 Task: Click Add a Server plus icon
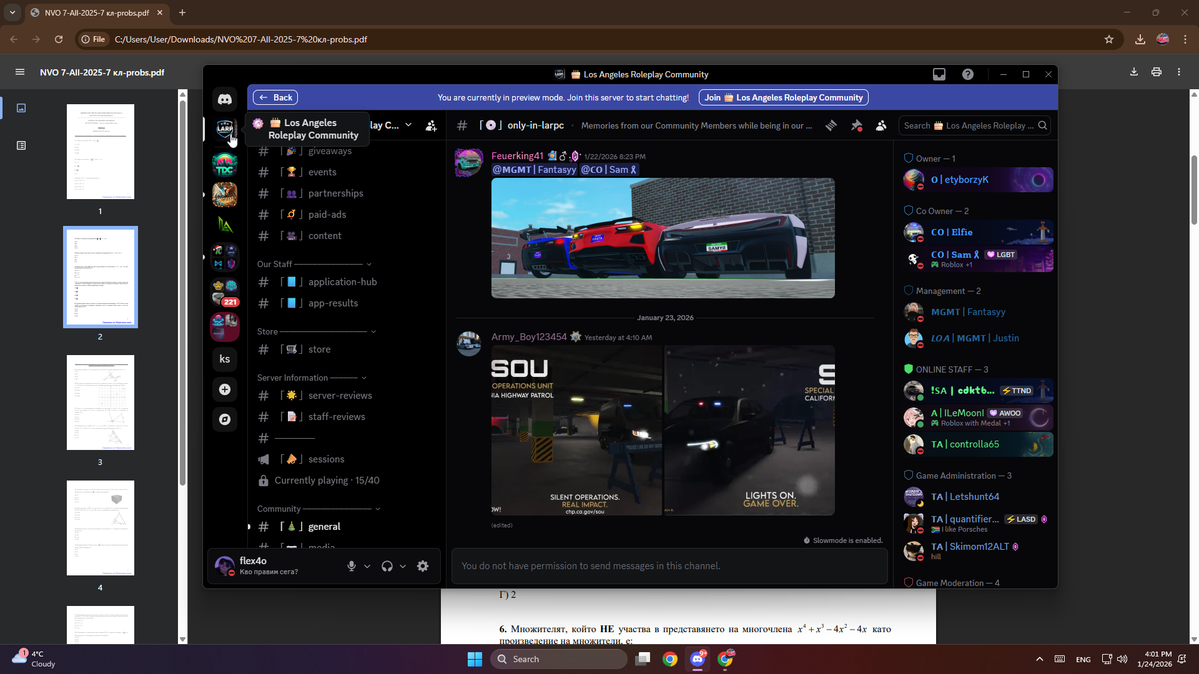coord(225,389)
